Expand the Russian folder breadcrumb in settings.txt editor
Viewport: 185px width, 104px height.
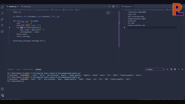(x=149, y=10)
